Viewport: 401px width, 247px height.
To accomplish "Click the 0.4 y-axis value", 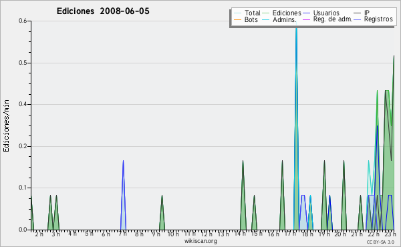I will (x=23, y=104).
